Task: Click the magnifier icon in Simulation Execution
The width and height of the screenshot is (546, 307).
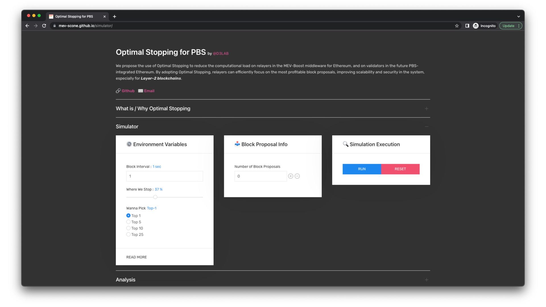Action: (345, 144)
